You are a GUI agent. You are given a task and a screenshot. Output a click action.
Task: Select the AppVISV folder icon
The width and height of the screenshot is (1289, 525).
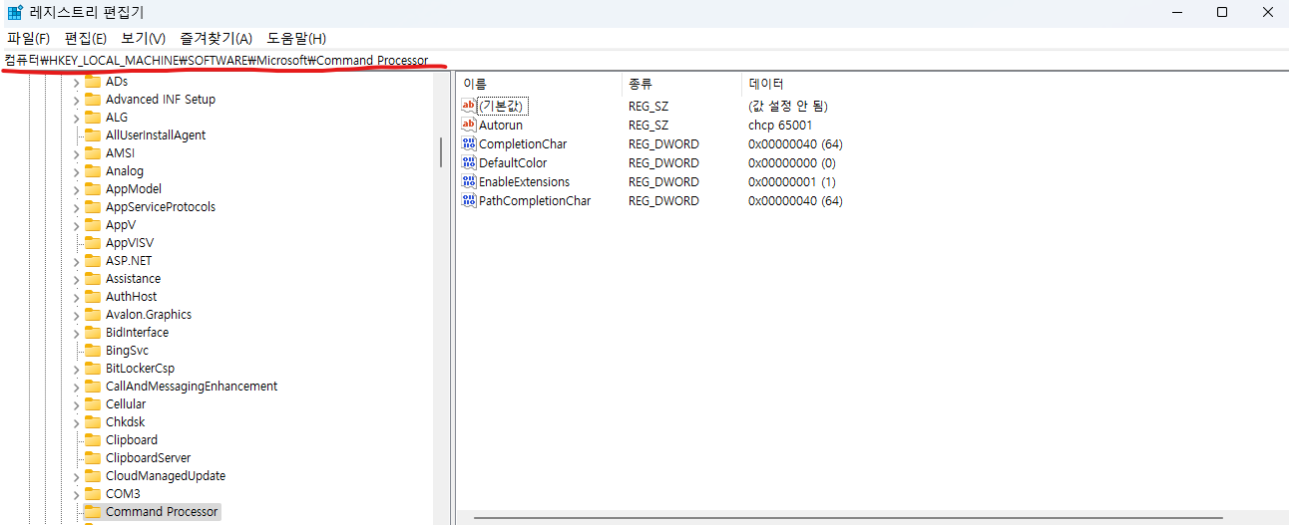[x=93, y=243]
